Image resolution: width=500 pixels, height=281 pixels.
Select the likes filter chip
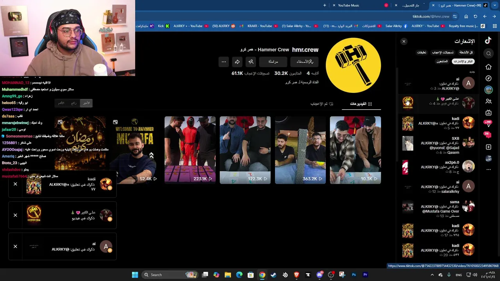coord(443,52)
